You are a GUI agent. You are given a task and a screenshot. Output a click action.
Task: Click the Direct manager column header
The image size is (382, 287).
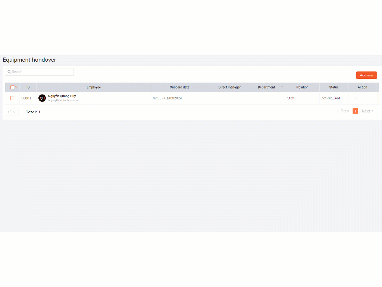pyautogui.click(x=229, y=87)
